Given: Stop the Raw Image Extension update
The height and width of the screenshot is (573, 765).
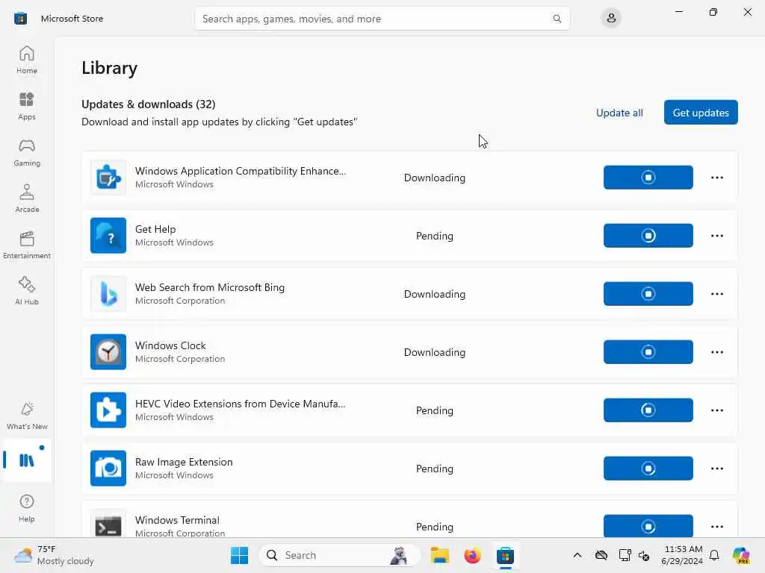Looking at the screenshot, I should pos(648,469).
